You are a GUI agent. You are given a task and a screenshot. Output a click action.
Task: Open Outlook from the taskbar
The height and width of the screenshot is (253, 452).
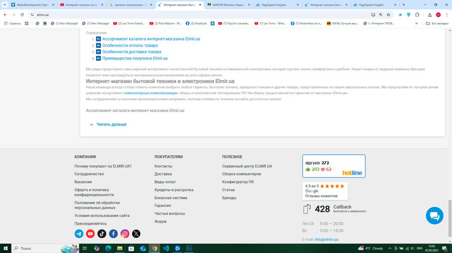pos(143,248)
